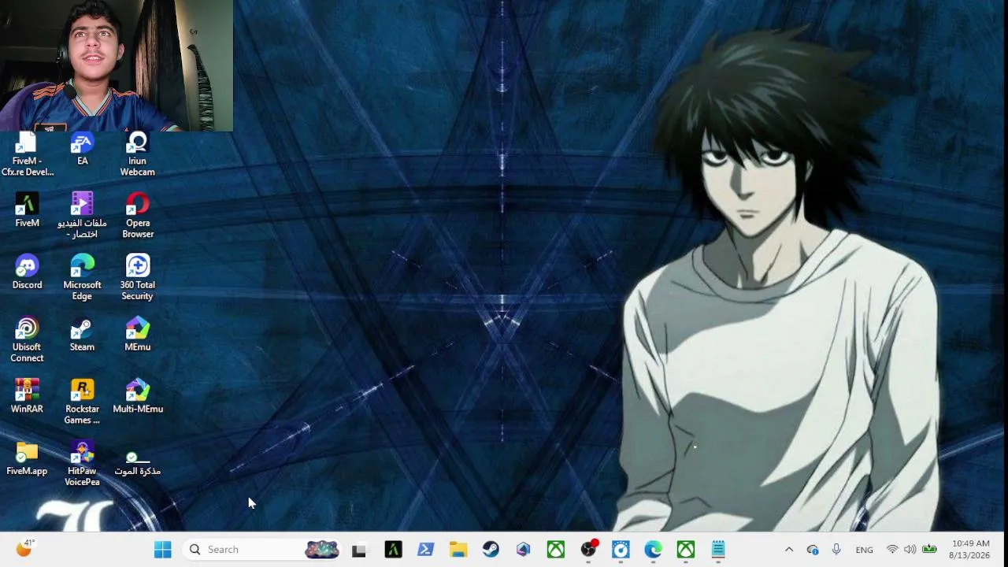
Task: Select the Steam desktop shortcut
Action: tap(82, 335)
